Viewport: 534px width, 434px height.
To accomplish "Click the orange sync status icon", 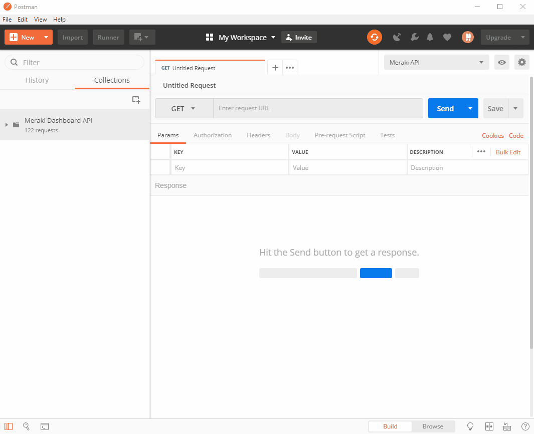I will [x=374, y=37].
